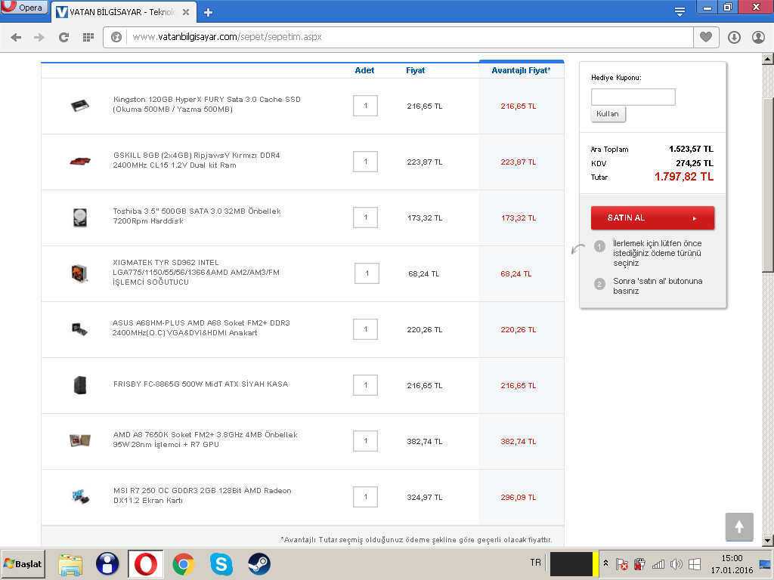
Task: Click the total 1.797,82 TL amount
Action: pyautogui.click(x=683, y=177)
